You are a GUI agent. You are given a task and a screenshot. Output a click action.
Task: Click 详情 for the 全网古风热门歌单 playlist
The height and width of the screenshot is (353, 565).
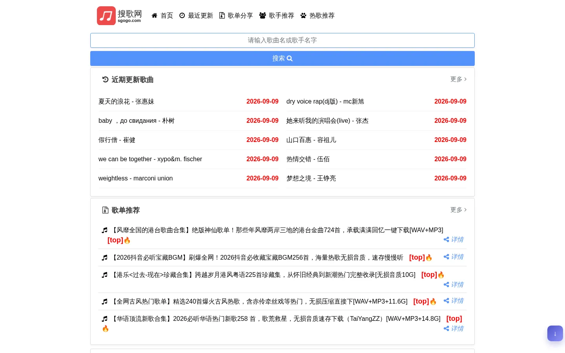(x=454, y=301)
